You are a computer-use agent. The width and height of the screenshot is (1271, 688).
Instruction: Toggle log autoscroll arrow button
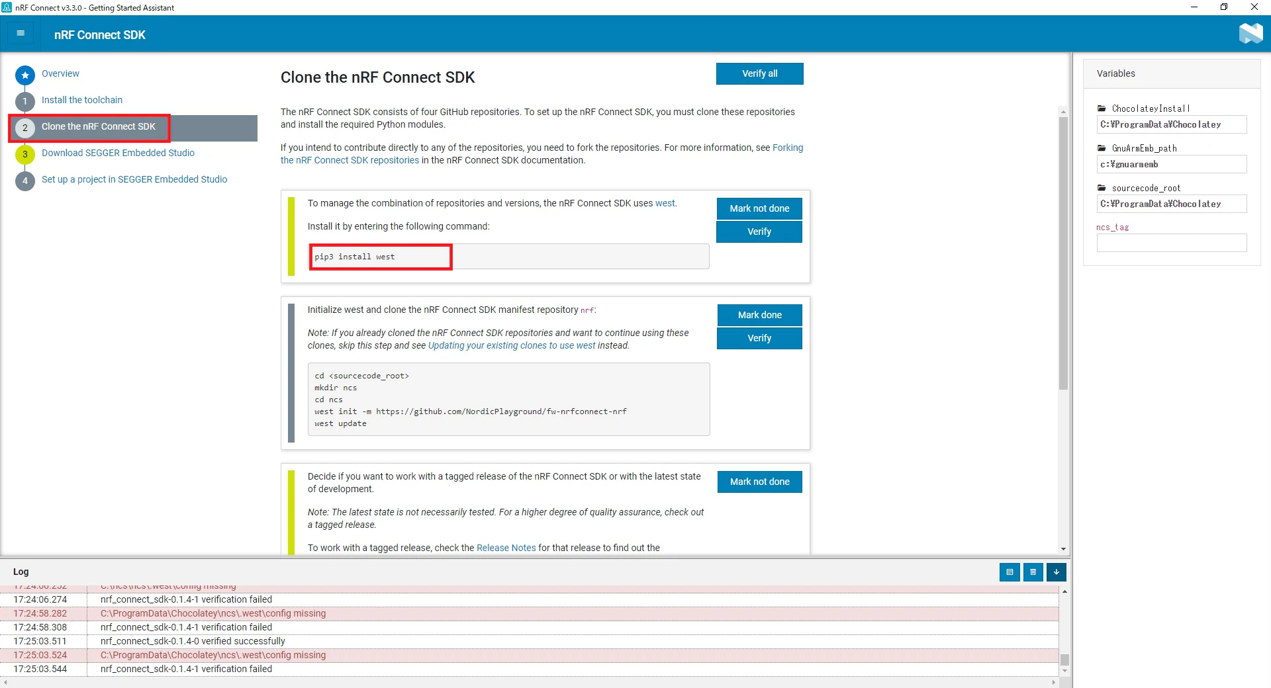(x=1057, y=572)
